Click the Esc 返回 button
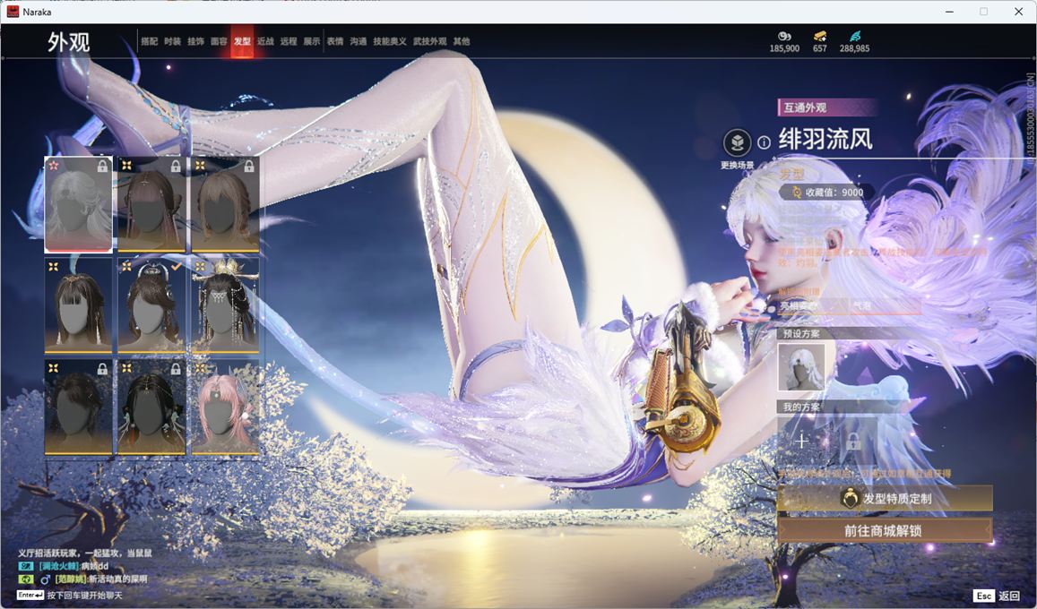 pyautogui.click(x=997, y=596)
